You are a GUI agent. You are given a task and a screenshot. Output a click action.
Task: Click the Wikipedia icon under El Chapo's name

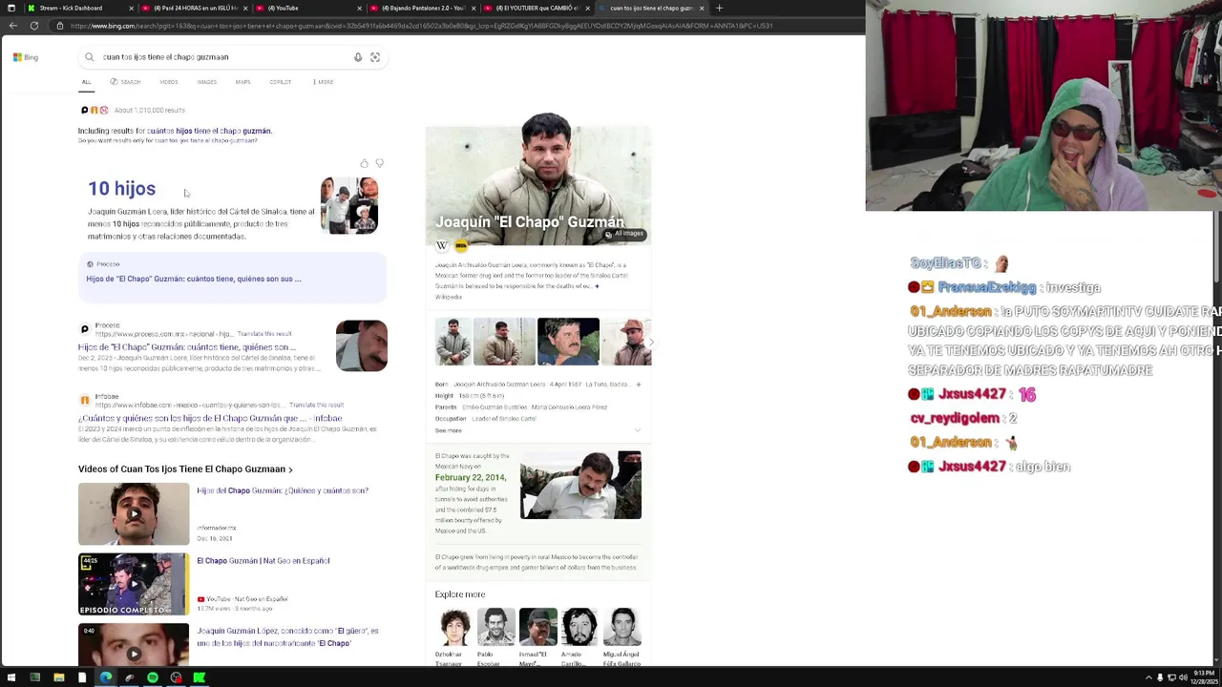coord(442,245)
